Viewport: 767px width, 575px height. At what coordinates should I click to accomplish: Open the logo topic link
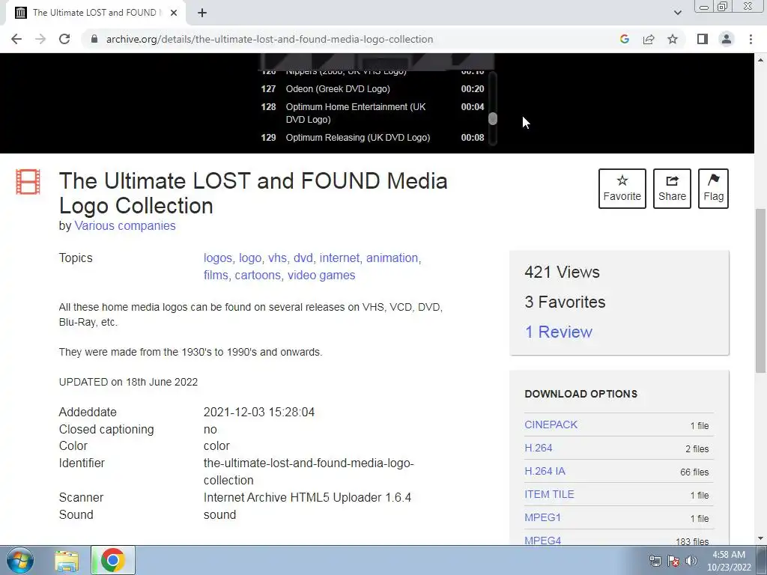[250, 258]
